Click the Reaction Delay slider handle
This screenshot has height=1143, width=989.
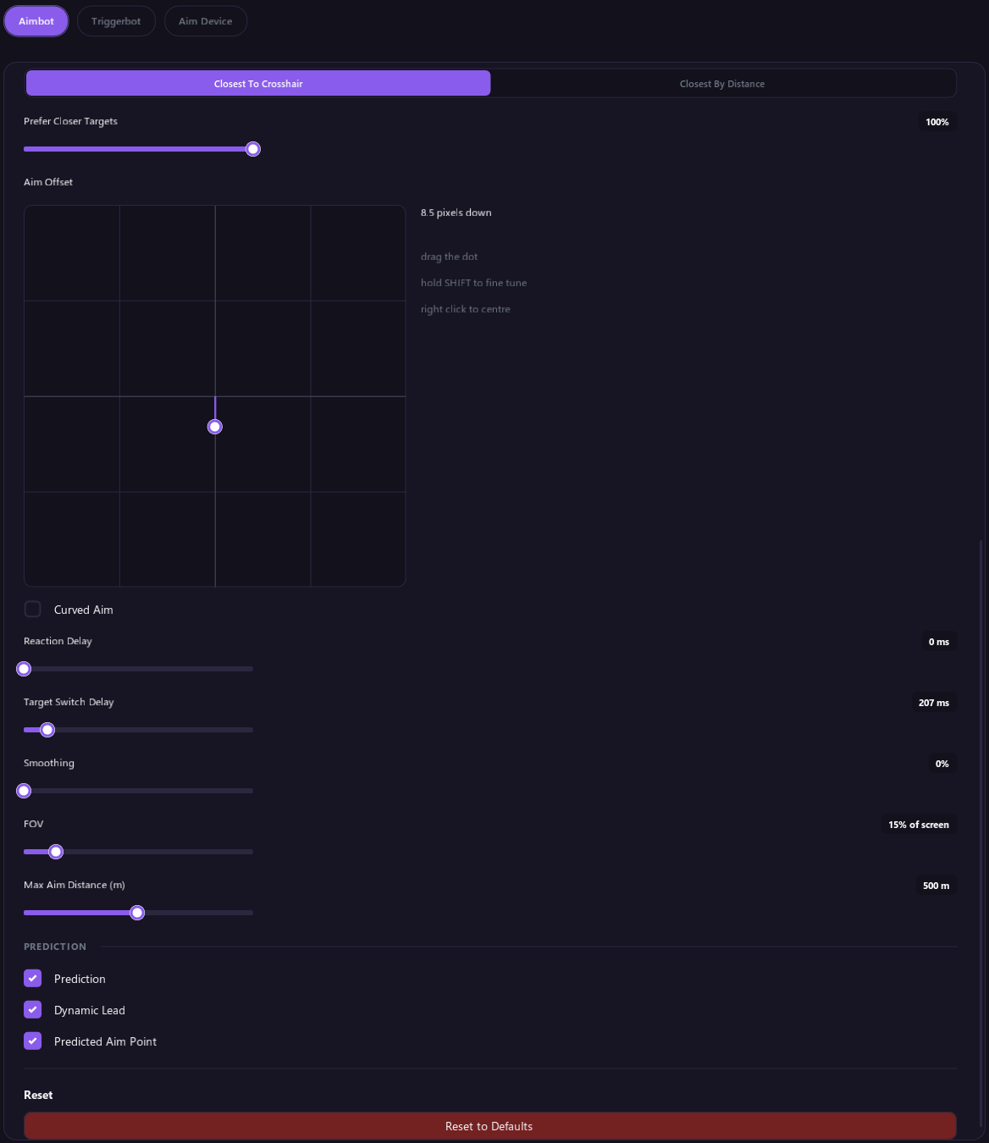pos(24,669)
